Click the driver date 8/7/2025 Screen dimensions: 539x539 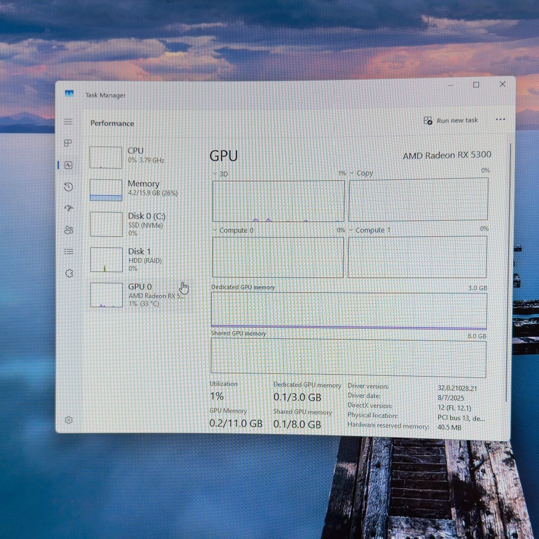(x=451, y=398)
